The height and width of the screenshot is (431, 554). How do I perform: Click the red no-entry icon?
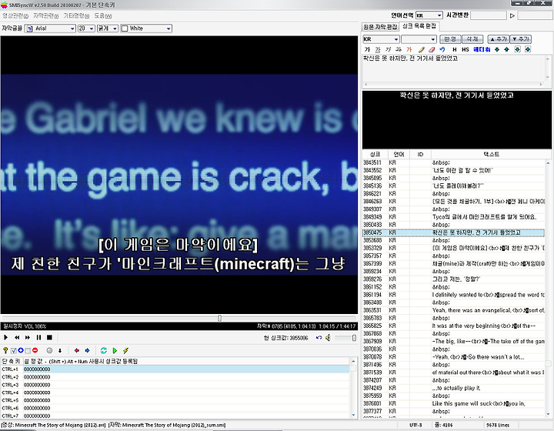pyautogui.click(x=35, y=350)
